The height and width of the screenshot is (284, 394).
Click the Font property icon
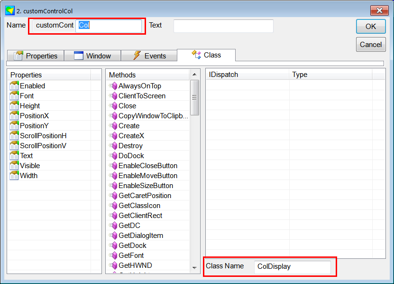click(14, 96)
